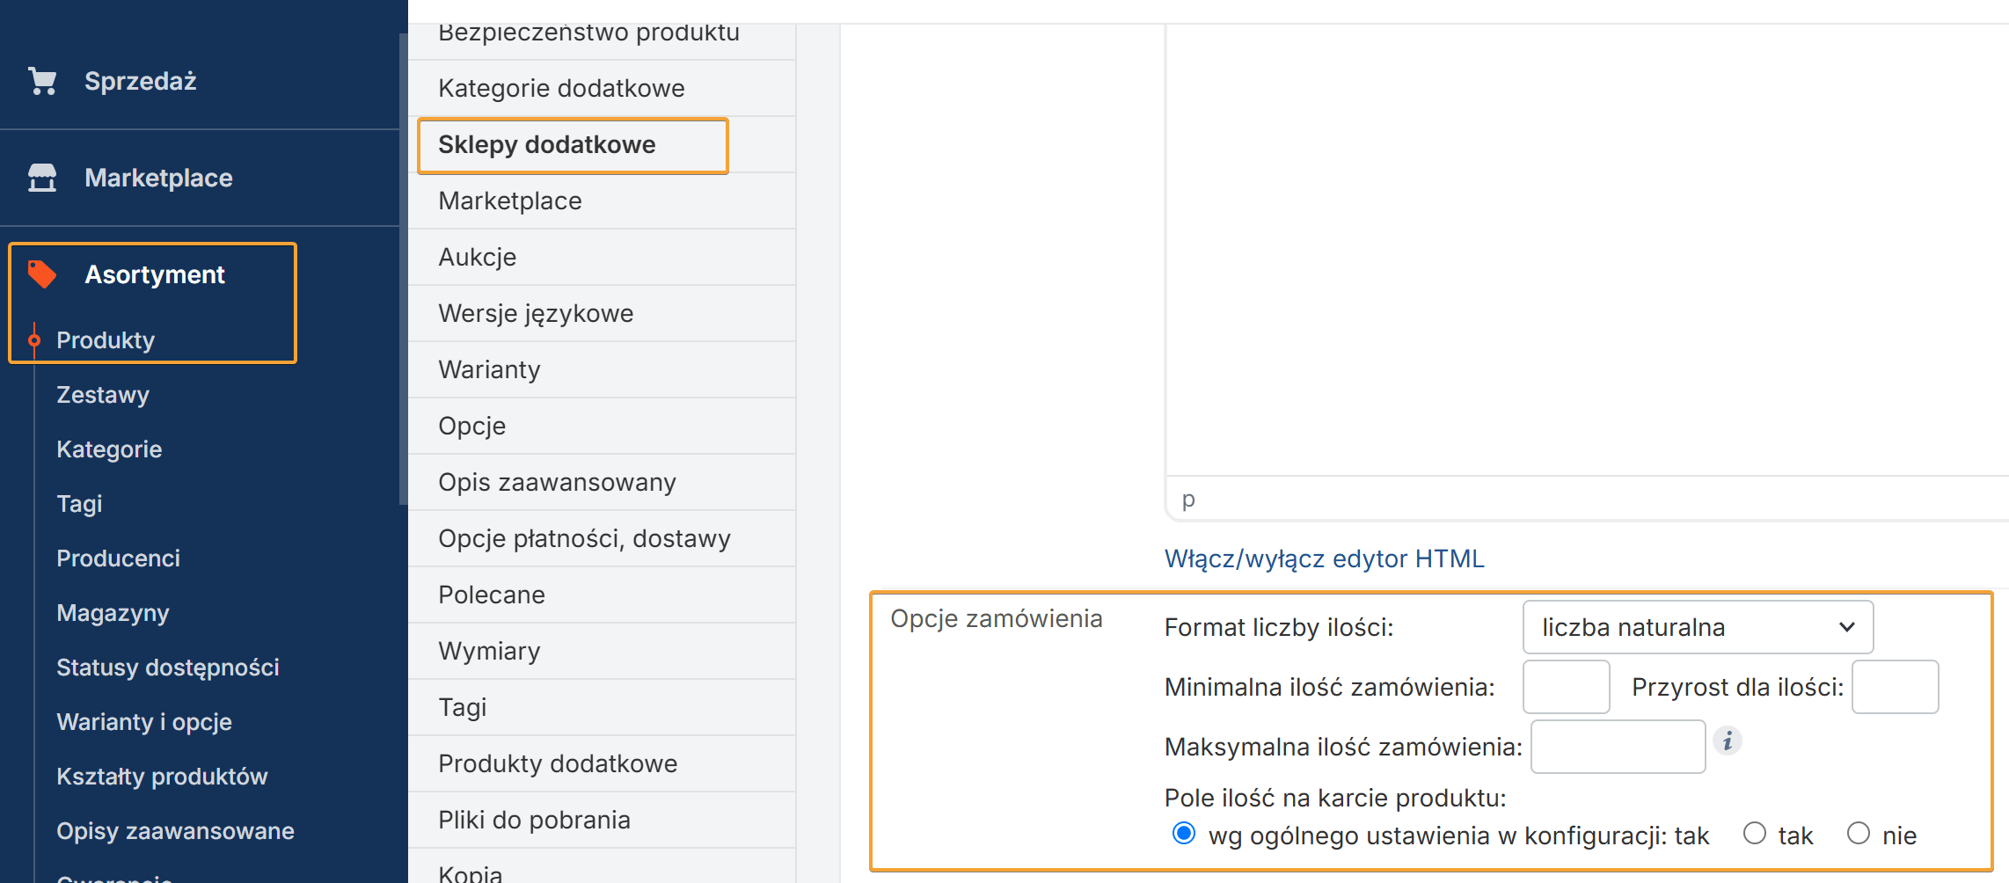
Task: Click the Włącz/wyłącz edytor HTML link
Action: click(x=1324, y=558)
